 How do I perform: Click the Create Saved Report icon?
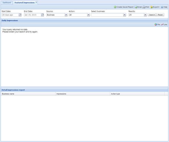115,7
